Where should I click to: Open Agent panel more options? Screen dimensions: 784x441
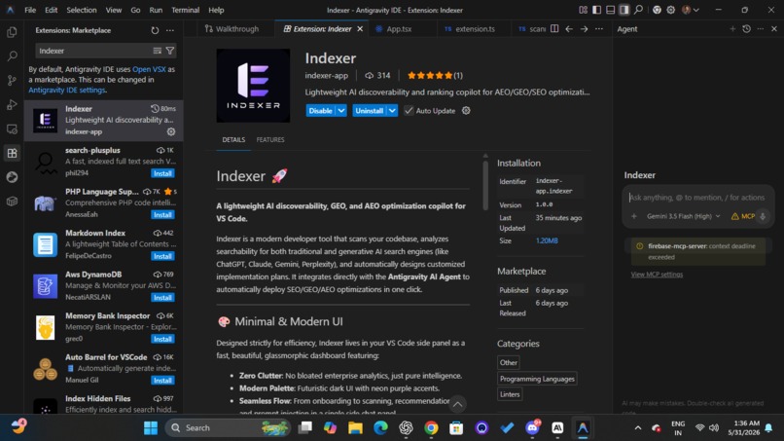761,29
